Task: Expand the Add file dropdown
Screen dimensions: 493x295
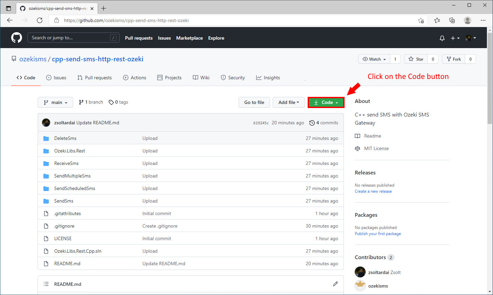Action: coord(289,102)
